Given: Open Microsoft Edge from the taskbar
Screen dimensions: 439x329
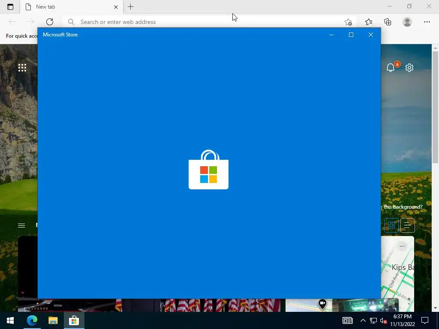Looking at the screenshot, I should pyautogui.click(x=32, y=320).
